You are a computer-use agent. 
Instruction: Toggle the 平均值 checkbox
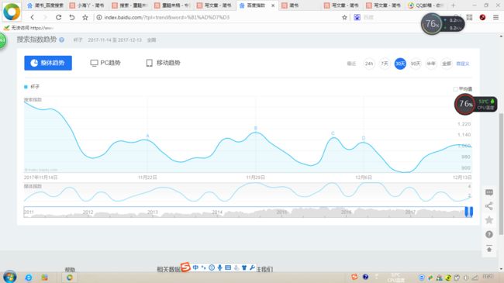pos(455,89)
